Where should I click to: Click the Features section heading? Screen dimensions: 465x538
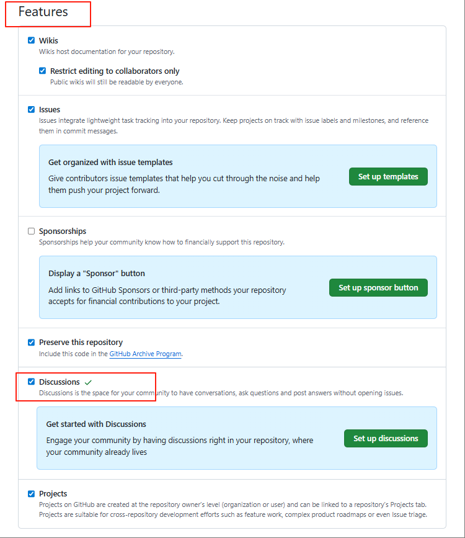pyautogui.click(x=43, y=12)
